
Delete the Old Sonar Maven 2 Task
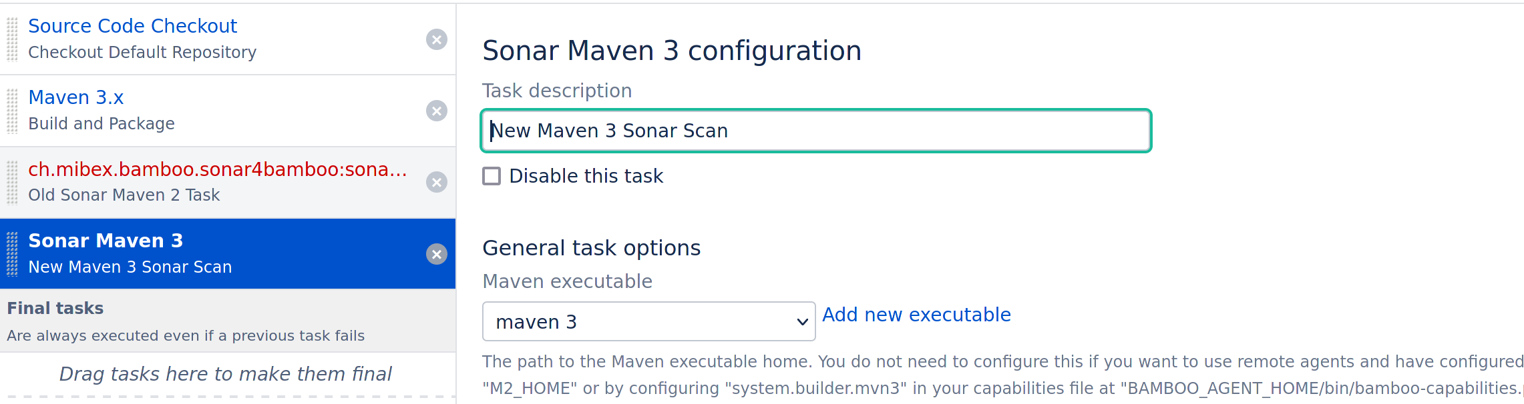click(437, 182)
